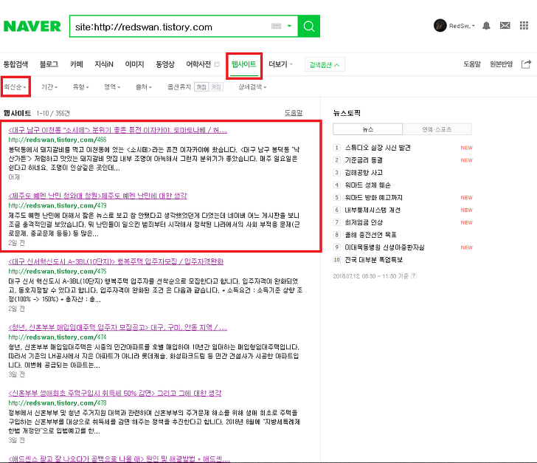
Task: Click the small icon beside 어학사전
Action: [217, 64]
